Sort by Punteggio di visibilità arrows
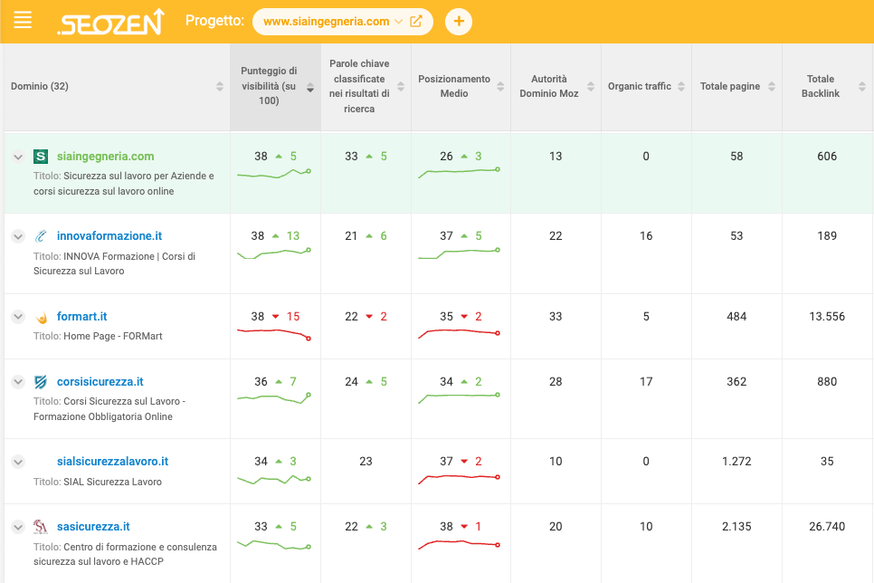This screenshot has height=583, width=874. tap(310, 87)
